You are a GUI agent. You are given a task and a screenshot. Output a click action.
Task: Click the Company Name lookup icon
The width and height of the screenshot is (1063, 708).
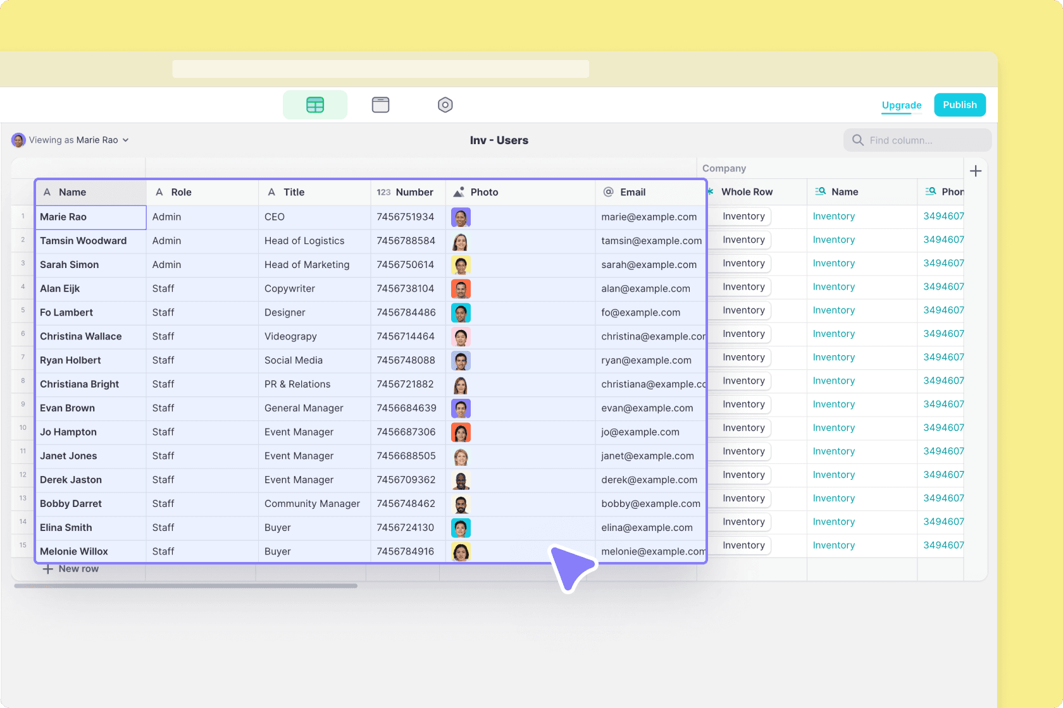(x=821, y=192)
